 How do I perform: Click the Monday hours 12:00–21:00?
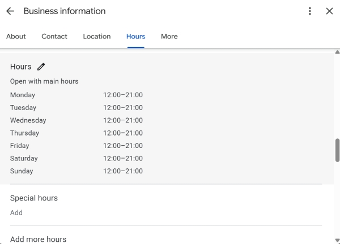pyautogui.click(x=123, y=95)
